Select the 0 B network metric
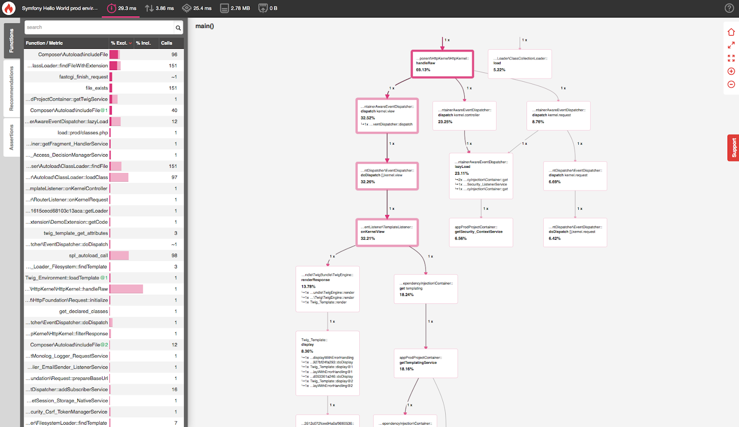The image size is (739, 427). coord(268,8)
